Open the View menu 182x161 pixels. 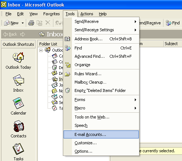33,14
